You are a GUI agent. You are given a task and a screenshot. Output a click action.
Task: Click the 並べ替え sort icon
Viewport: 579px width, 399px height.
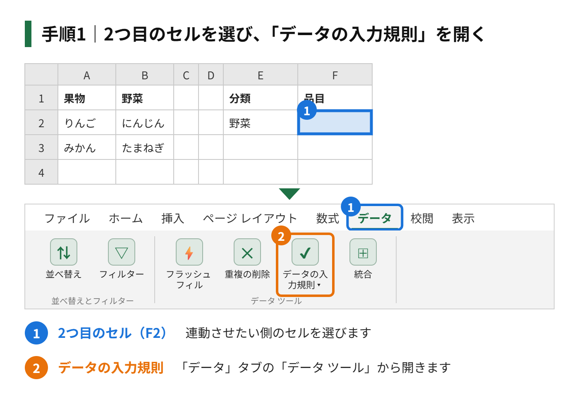click(x=64, y=252)
